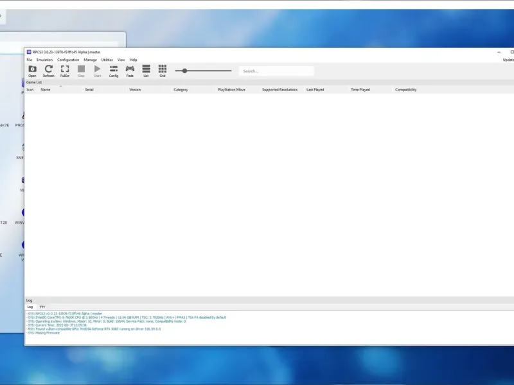
Task: Click the Update link at top right
Action: click(508, 60)
